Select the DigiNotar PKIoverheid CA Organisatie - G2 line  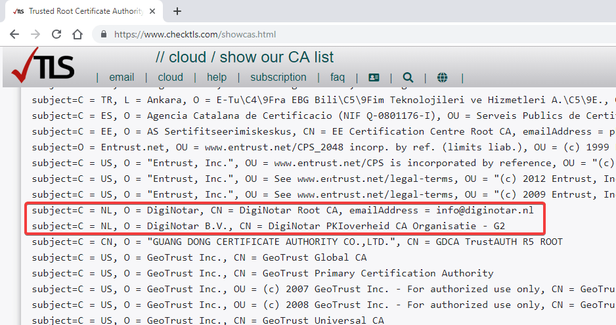coord(269,227)
